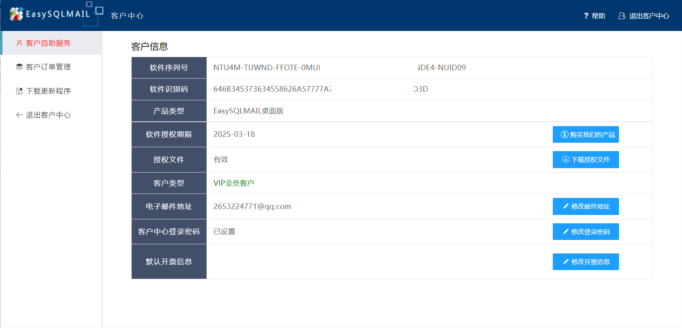Click the person icon beside 客户自助服务
The height and width of the screenshot is (328, 682).
pos(19,43)
